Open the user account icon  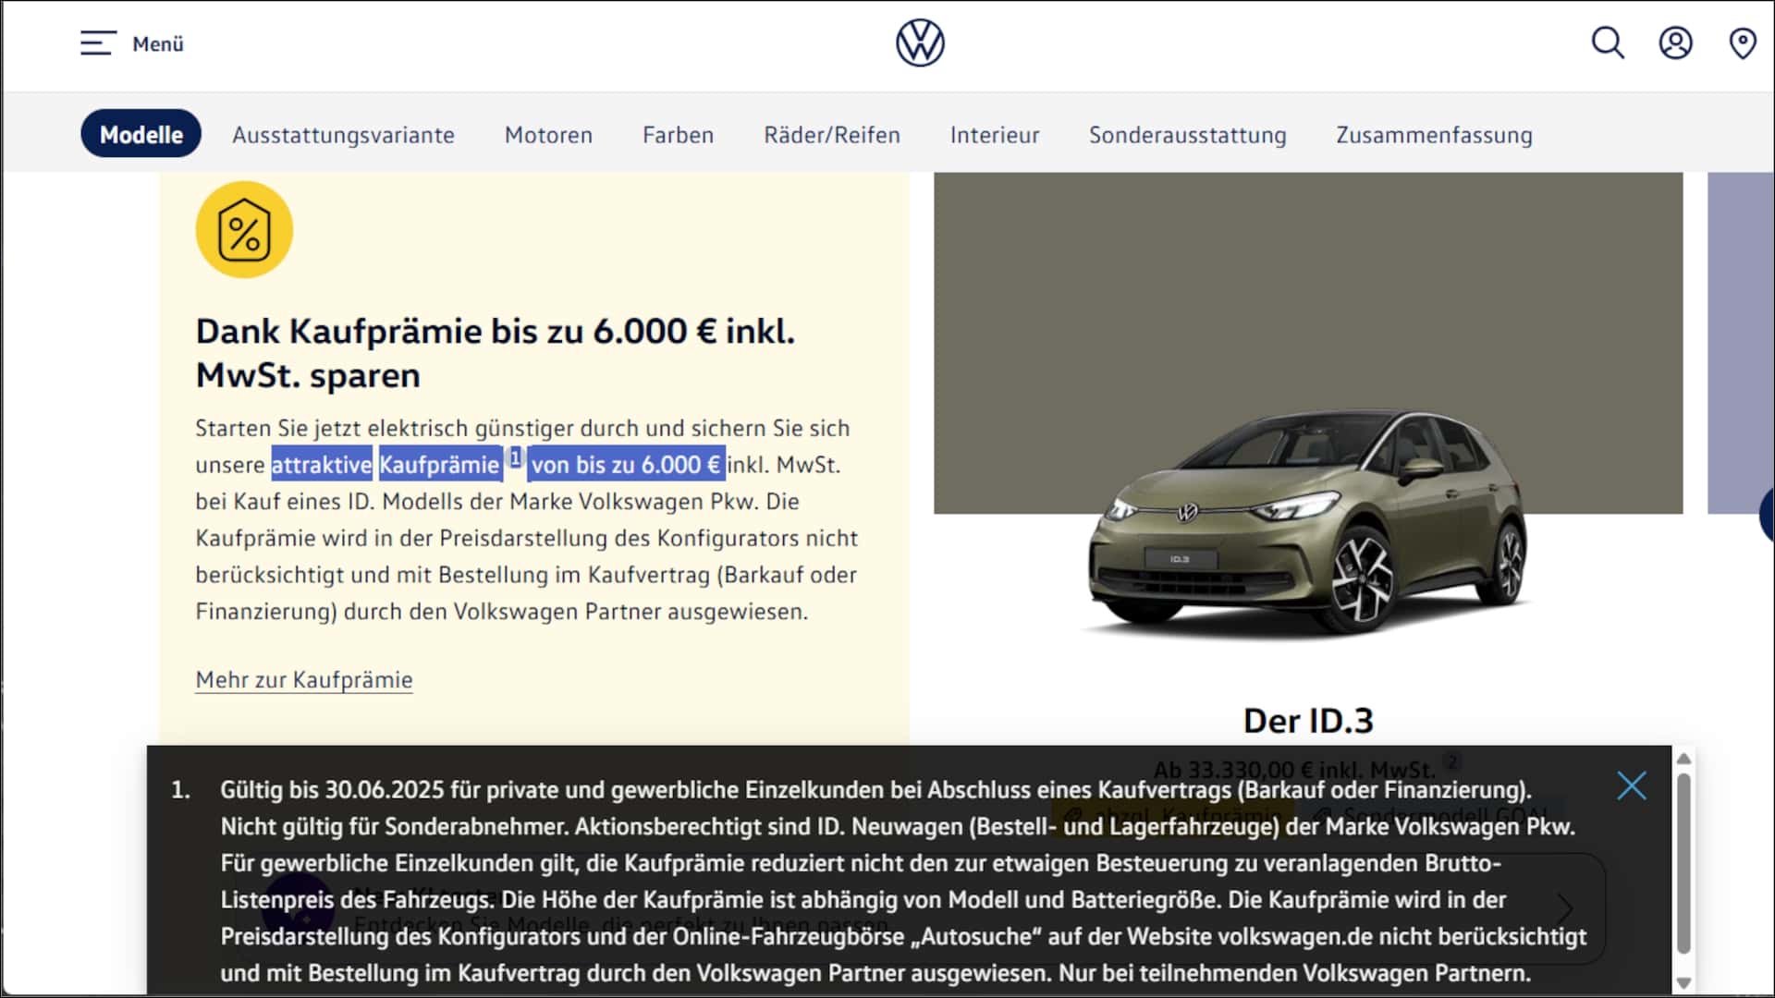1675,43
